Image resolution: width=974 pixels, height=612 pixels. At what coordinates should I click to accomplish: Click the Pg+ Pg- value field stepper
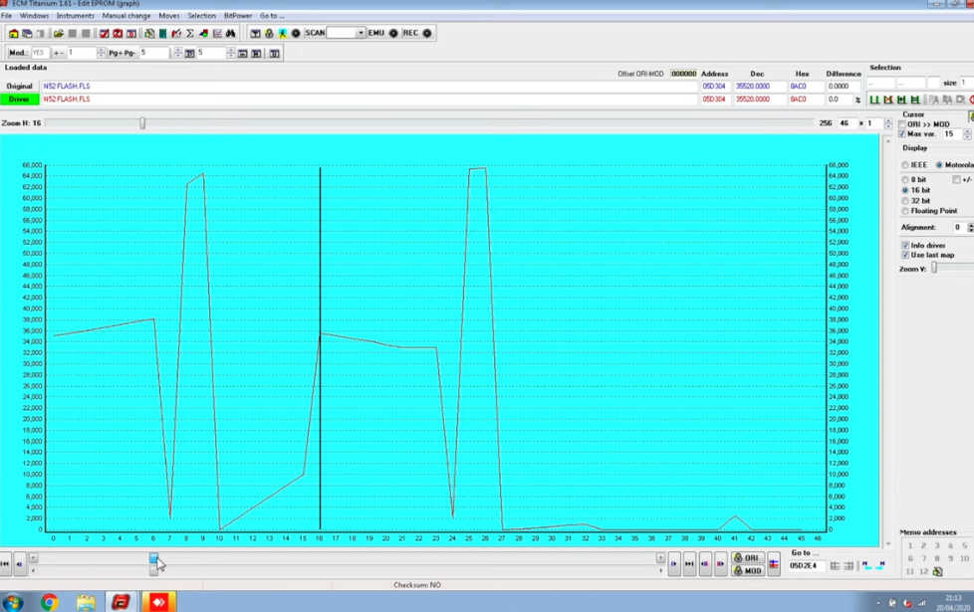[x=177, y=53]
